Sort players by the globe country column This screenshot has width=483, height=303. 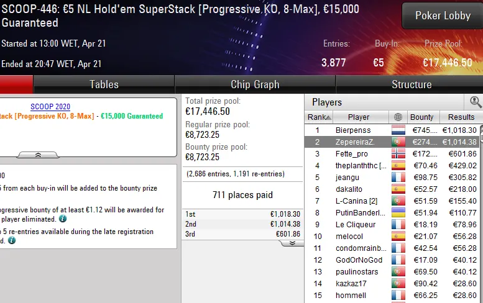pos(398,117)
